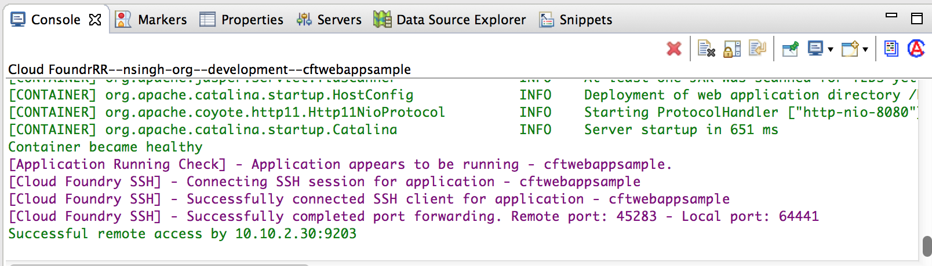Viewport: 932px width, 266px height.
Task: Toggle Scroll Lock in the console
Action: [x=732, y=49]
